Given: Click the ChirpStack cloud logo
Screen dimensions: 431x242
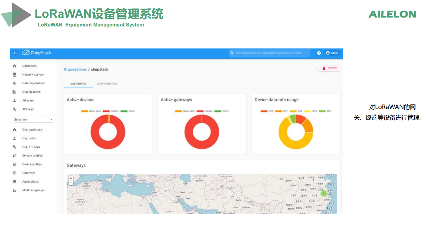Looking at the screenshot, I should coord(36,53).
